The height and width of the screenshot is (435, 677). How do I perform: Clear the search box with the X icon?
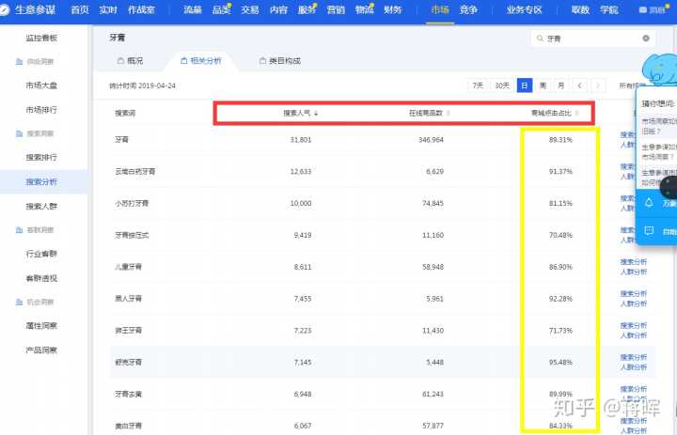[x=646, y=39]
